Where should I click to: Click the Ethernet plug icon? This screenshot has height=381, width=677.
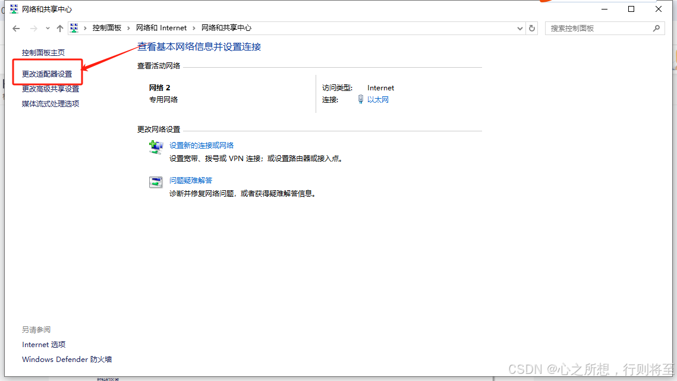pyautogui.click(x=360, y=100)
